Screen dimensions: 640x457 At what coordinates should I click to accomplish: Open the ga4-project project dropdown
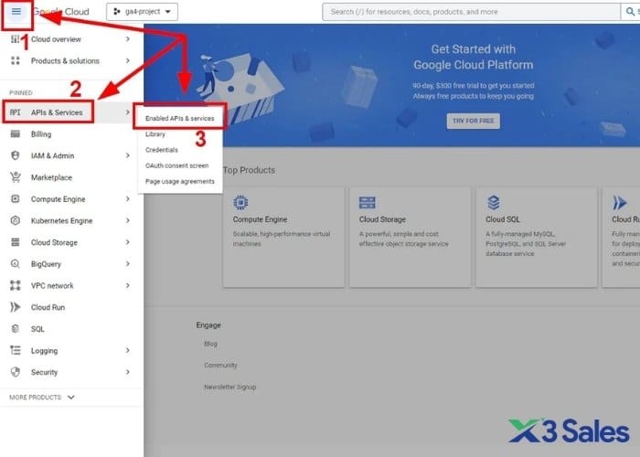142,12
